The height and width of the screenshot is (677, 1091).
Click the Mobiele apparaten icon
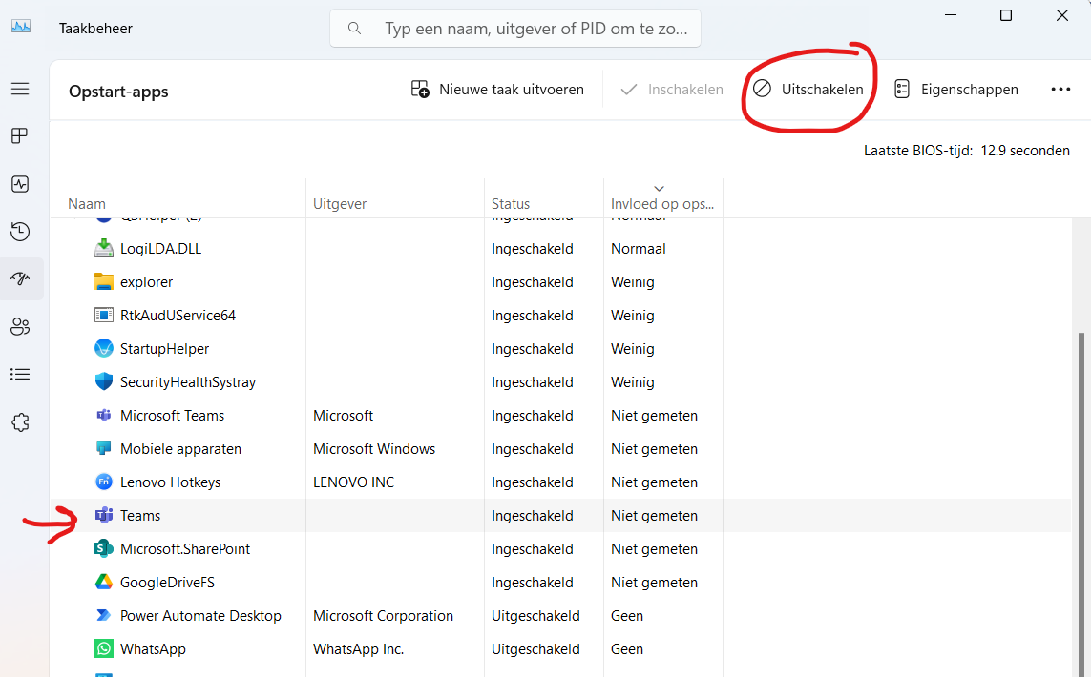point(104,448)
